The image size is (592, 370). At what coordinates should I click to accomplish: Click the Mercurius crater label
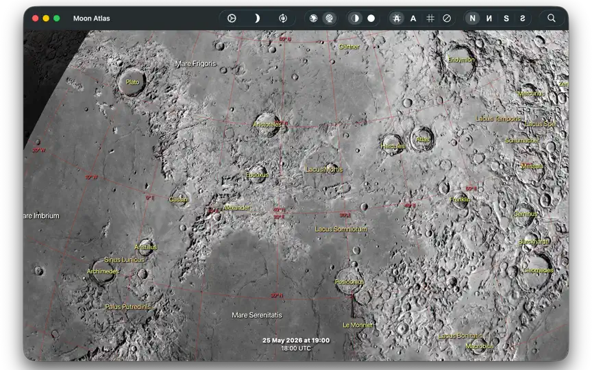(x=531, y=93)
